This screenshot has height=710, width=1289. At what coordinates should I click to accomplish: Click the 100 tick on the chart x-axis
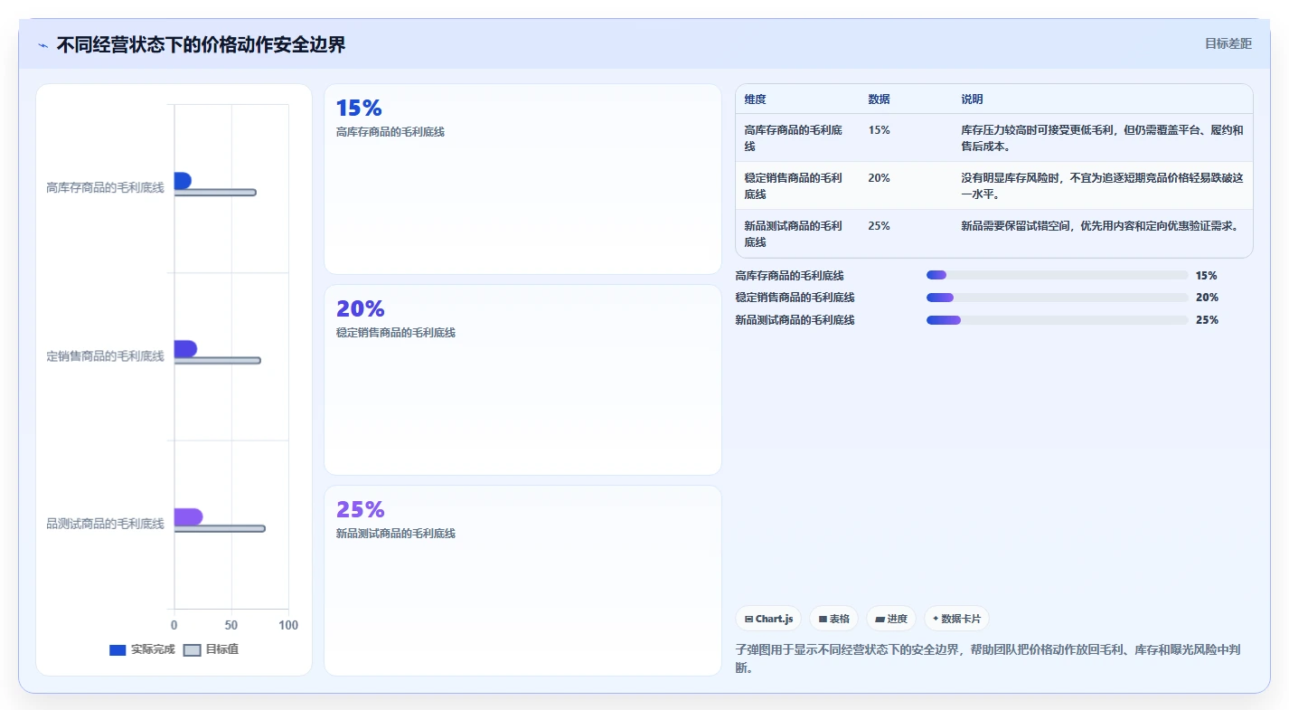pos(288,626)
